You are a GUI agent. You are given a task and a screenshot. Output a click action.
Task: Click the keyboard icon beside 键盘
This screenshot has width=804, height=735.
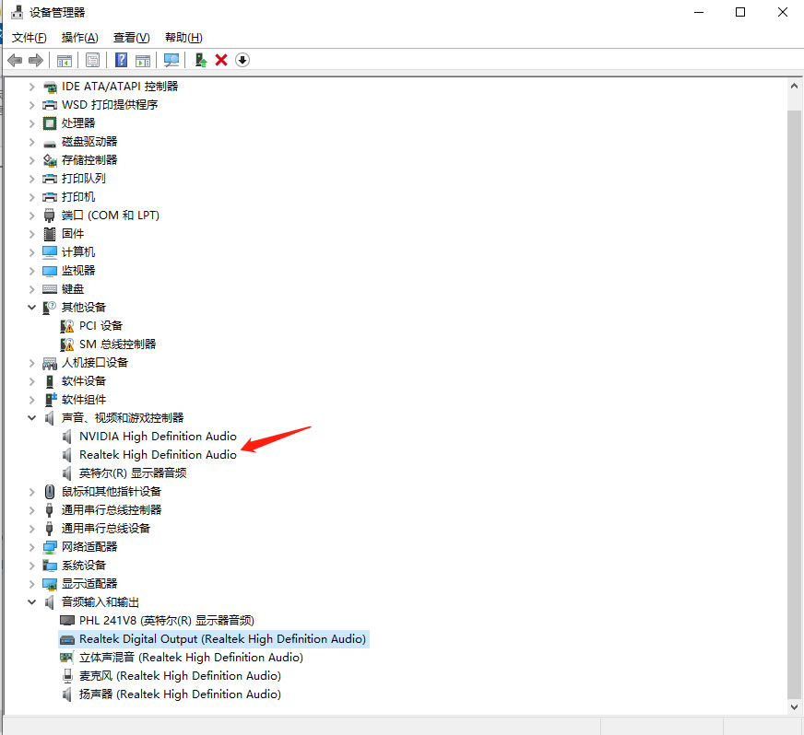pos(50,289)
